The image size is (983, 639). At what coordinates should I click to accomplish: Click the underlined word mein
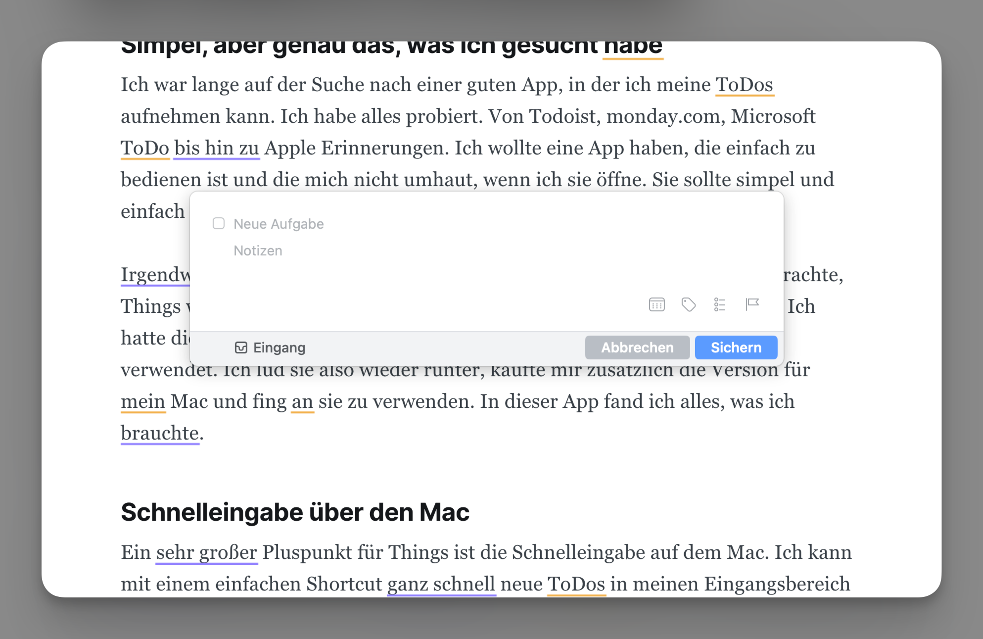[x=143, y=401]
